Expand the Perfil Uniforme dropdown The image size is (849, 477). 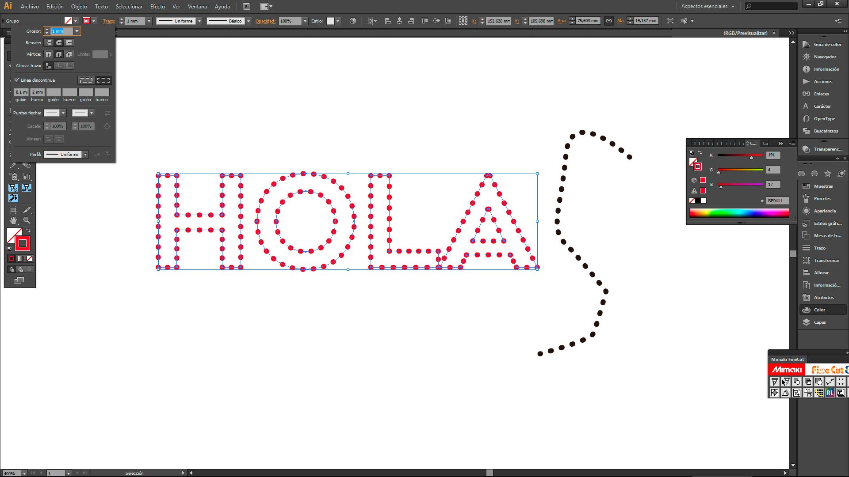pos(85,155)
